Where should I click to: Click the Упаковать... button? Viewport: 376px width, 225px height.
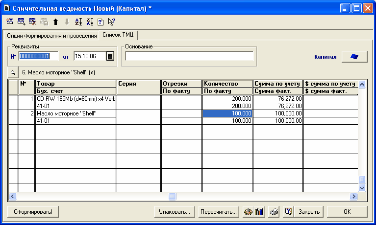175,212
